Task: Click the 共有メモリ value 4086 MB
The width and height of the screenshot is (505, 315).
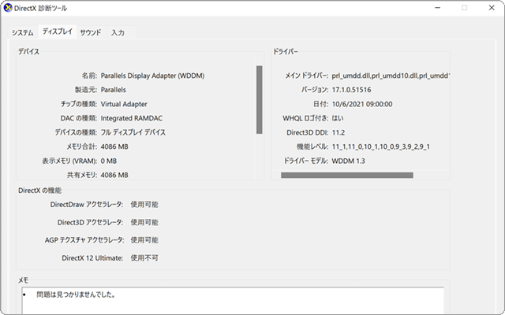Action: point(114,175)
